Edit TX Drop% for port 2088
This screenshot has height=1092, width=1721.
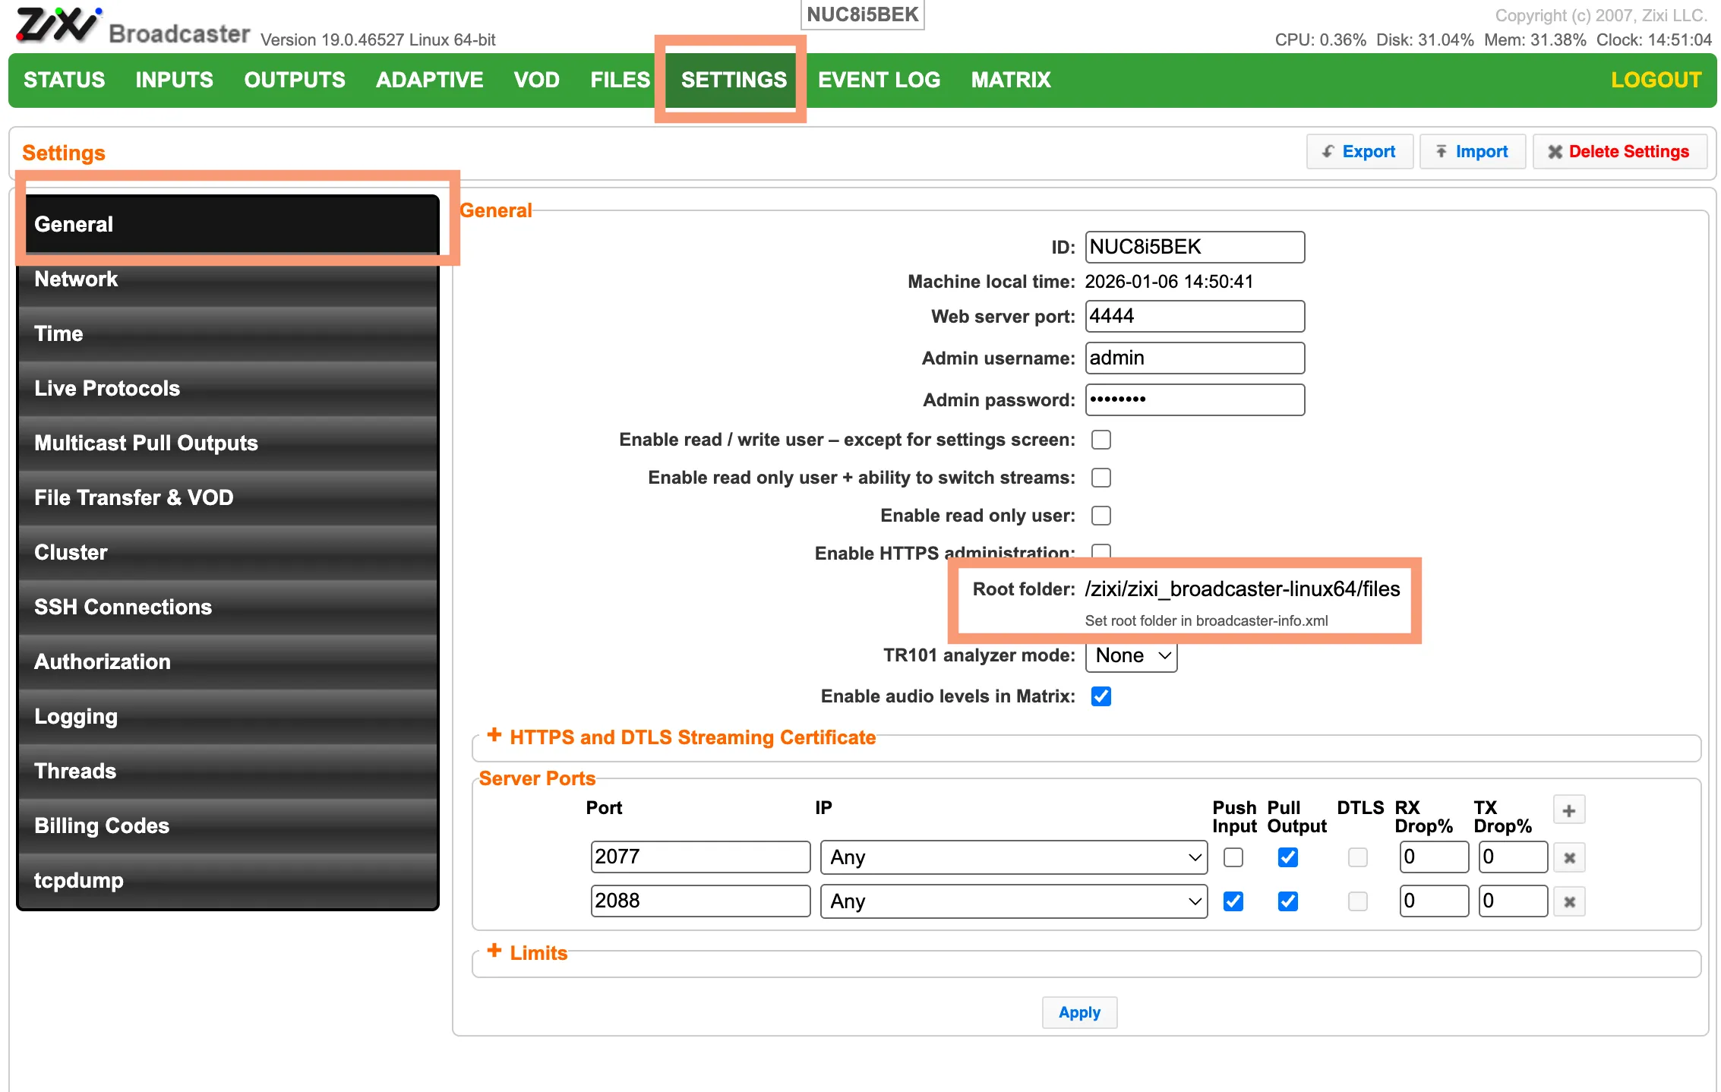point(1513,901)
